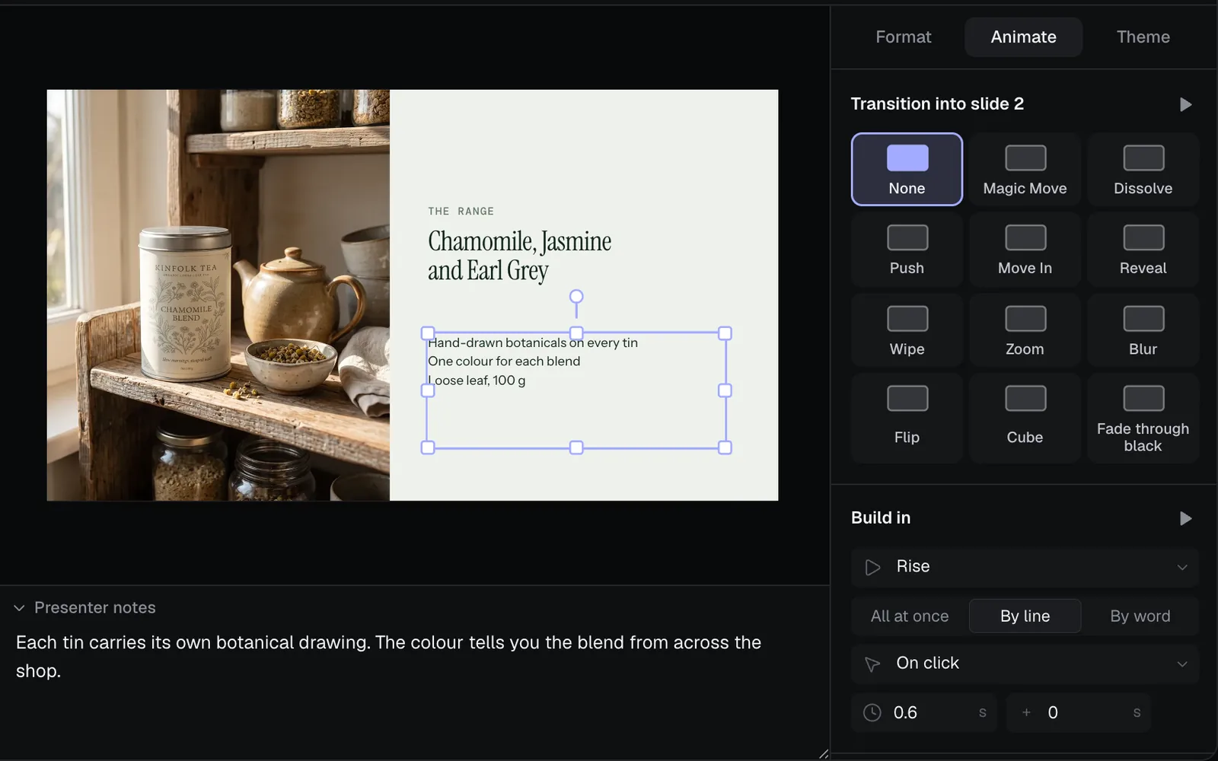This screenshot has width=1218, height=761.
Task: Set build delivery to All at once
Action: pos(910,616)
